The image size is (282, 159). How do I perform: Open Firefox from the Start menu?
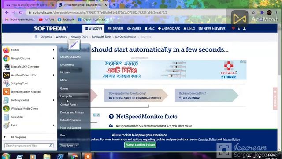tap(29, 50)
